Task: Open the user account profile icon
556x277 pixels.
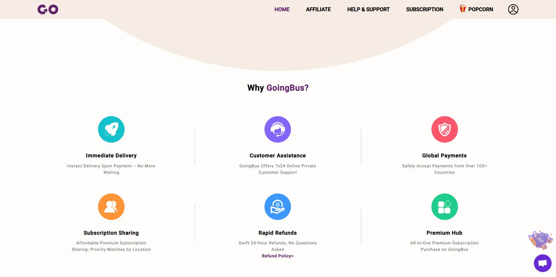Action: point(513,9)
